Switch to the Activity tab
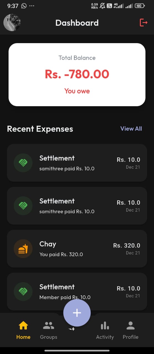The width and height of the screenshot is (154, 354). point(105,330)
